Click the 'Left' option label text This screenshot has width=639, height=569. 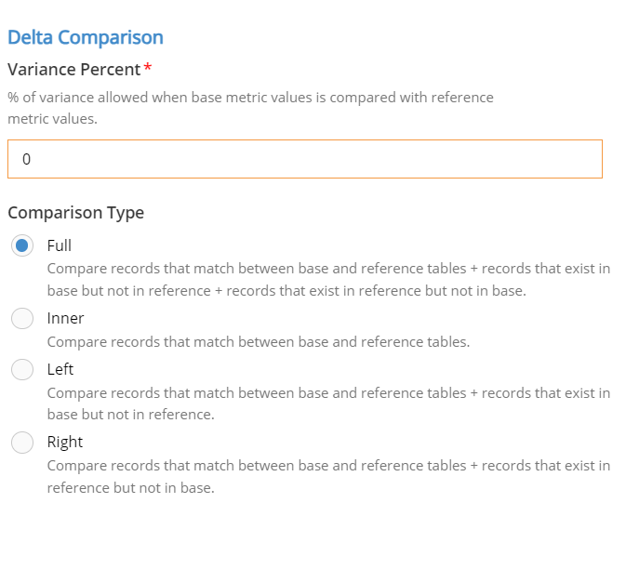60,369
